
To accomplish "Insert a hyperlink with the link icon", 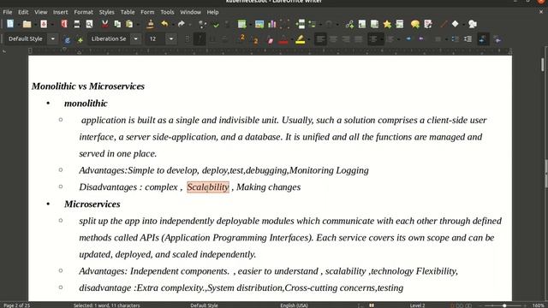I will click(x=349, y=24).
